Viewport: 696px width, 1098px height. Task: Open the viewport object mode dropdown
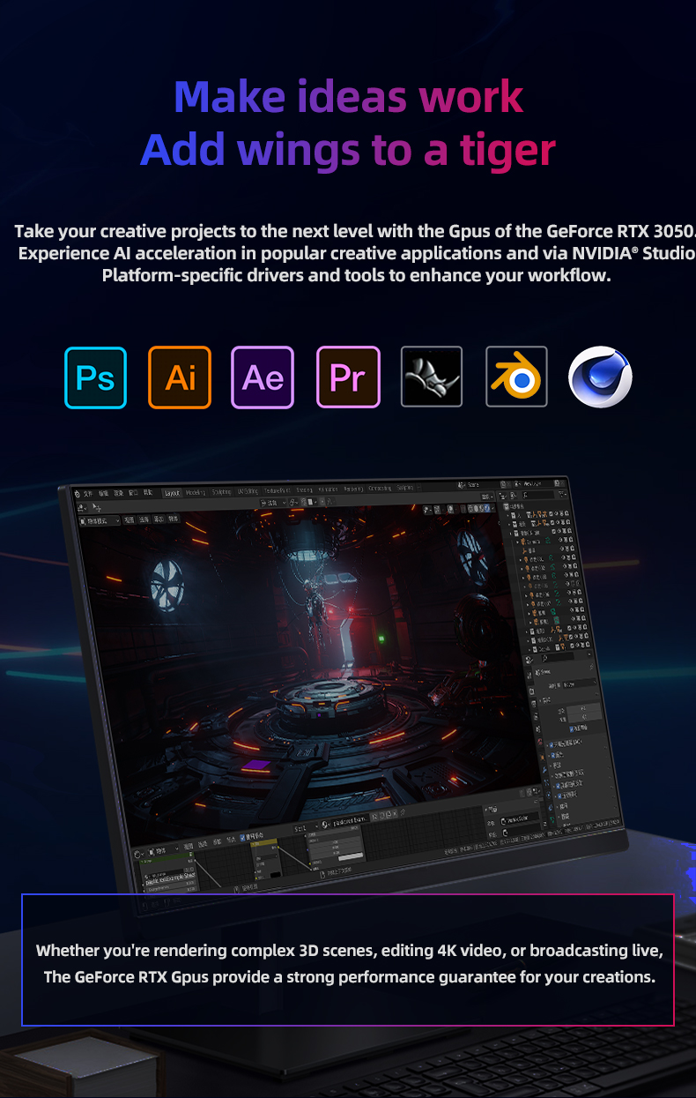click(x=98, y=521)
